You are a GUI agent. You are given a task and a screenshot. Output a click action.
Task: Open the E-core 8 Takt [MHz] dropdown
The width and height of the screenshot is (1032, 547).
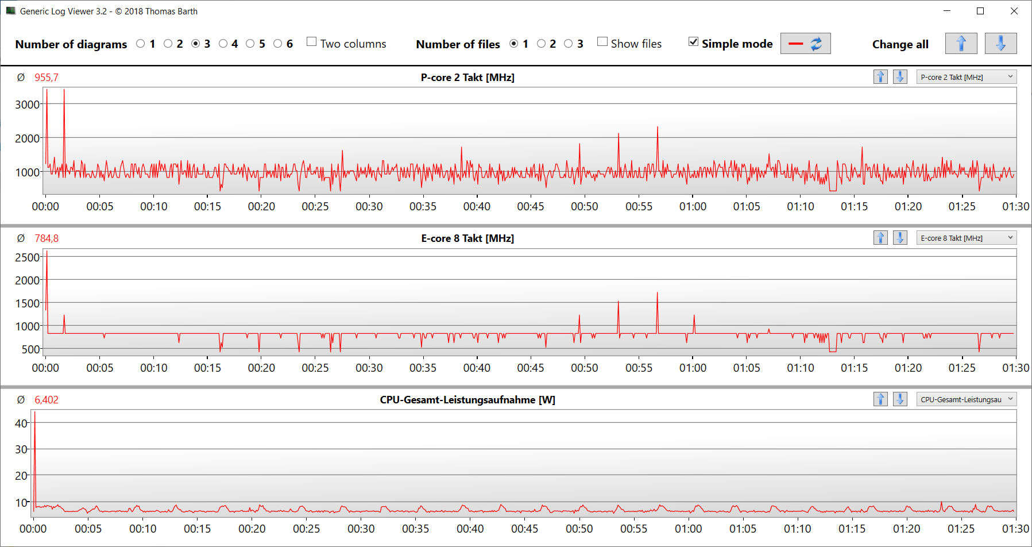[966, 238]
